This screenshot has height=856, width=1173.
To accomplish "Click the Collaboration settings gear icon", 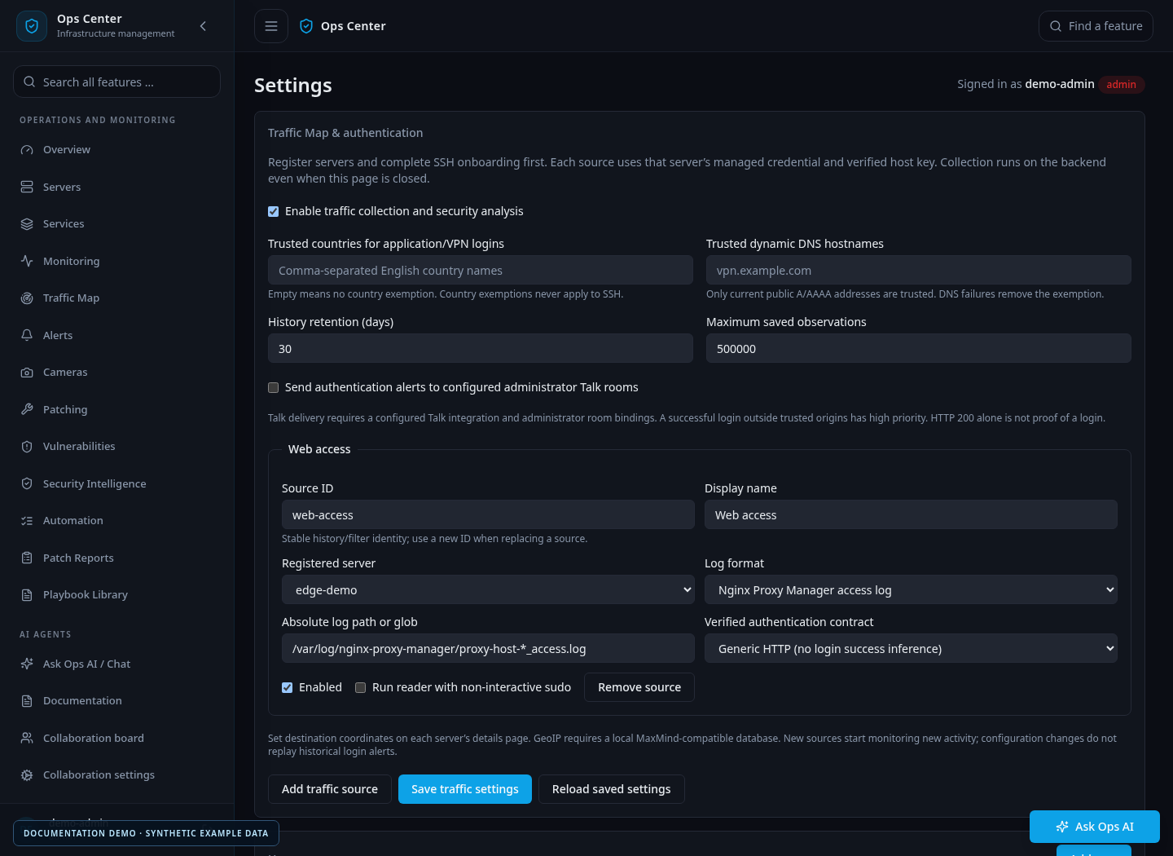I will tap(27, 775).
